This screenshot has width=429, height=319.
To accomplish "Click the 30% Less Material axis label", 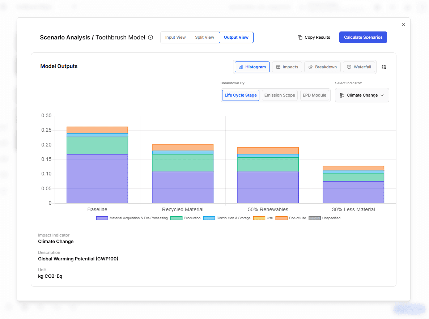I will 353,209.
